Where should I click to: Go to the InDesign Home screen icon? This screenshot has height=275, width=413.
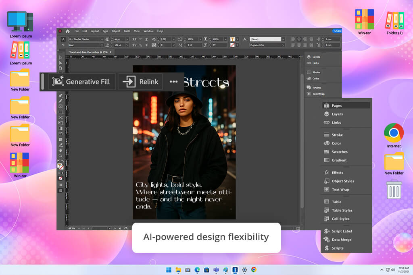pyautogui.click(x=67, y=31)
